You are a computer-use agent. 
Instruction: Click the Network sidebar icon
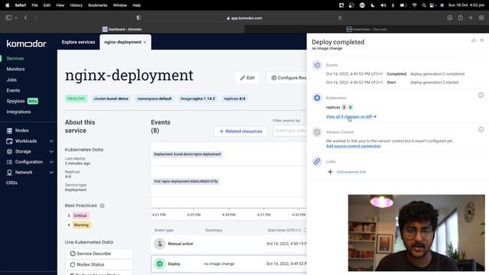9,173
